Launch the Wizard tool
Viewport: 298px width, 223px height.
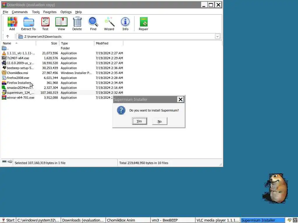click(x=109, y=24)
